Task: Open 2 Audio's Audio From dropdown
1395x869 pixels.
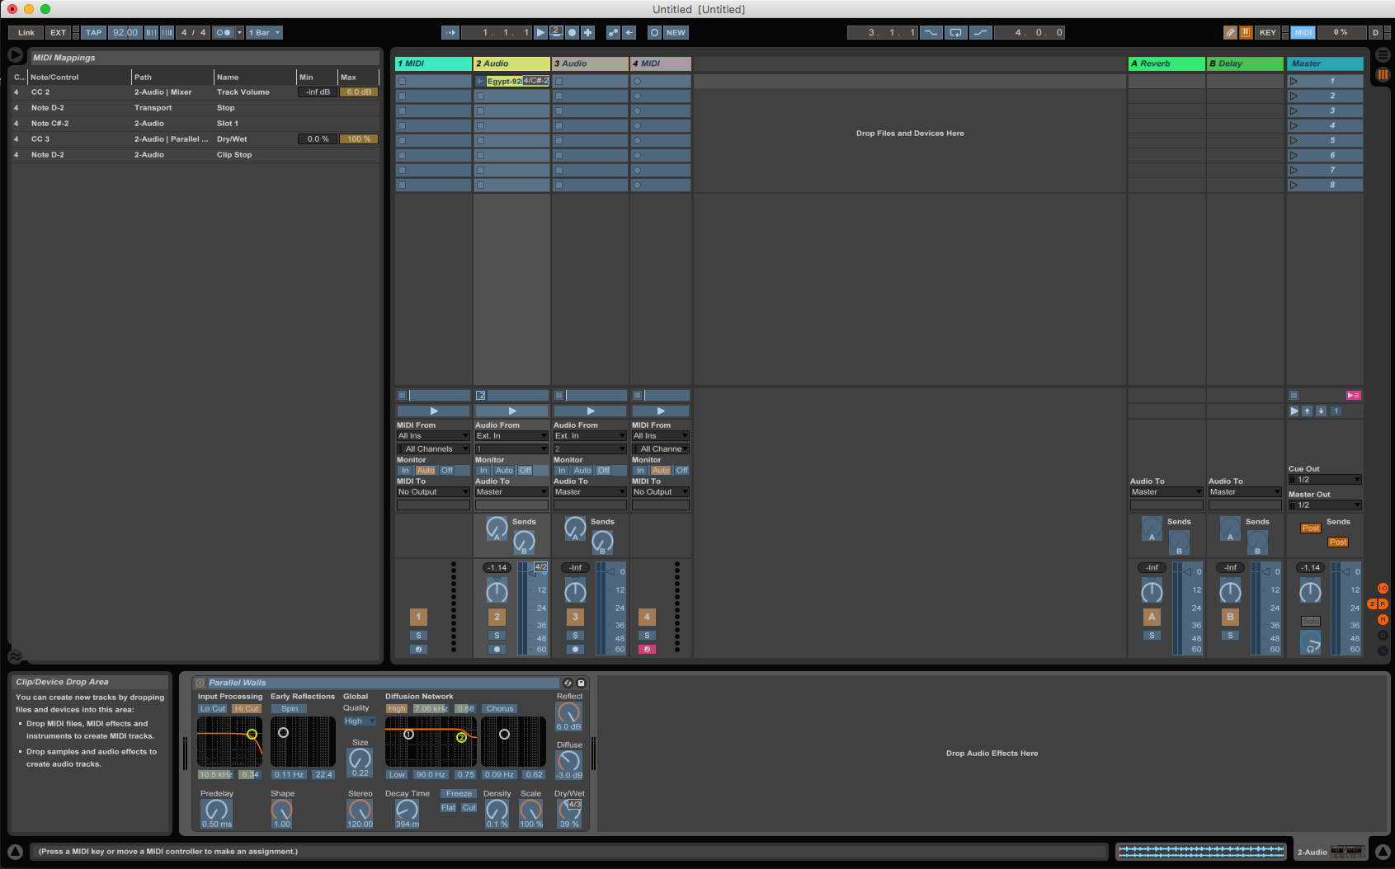Action: (511, 436)
